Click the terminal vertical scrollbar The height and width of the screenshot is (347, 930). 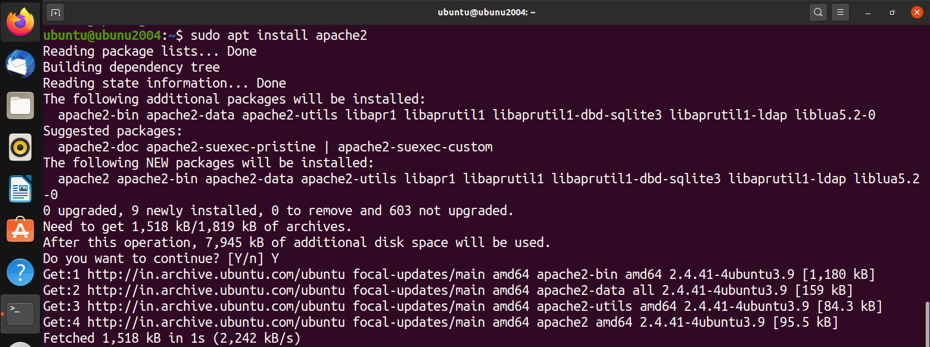click(x=926, y=322)
